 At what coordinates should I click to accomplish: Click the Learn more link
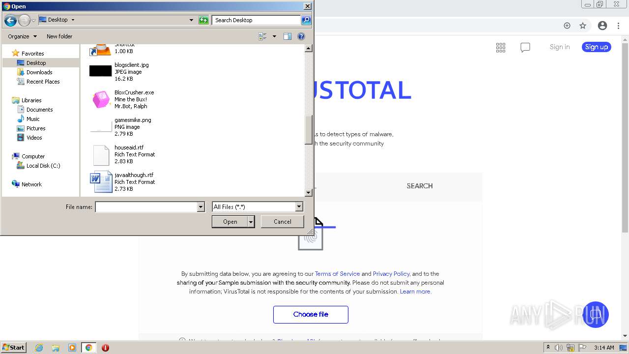point(415,292)
